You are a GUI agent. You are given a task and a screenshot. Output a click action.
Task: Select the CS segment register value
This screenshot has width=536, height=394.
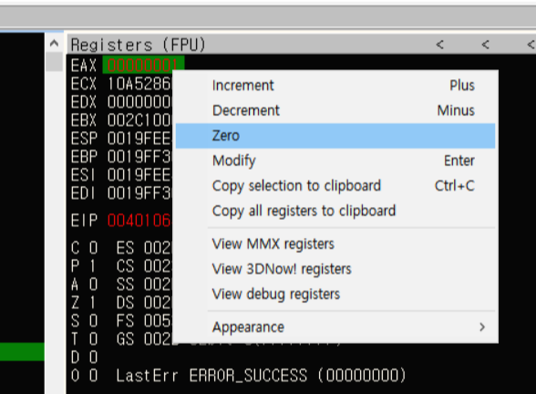pyautogui.click(x=158, y=265)
